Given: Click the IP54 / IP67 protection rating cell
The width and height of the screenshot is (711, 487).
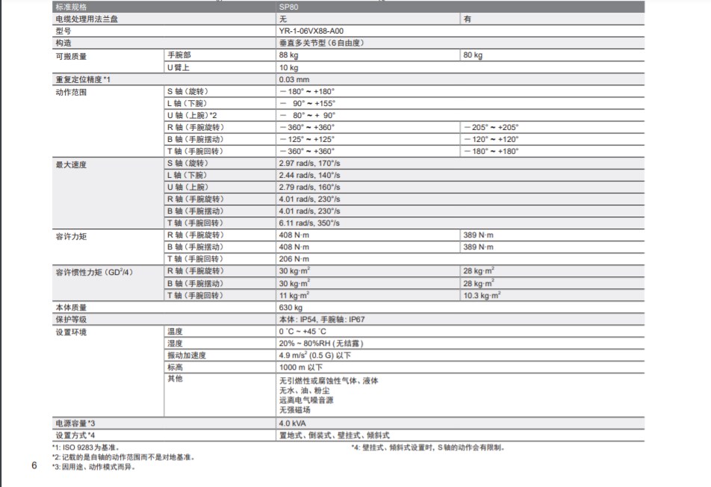Looking at the screenshot, I should point(322,320).
